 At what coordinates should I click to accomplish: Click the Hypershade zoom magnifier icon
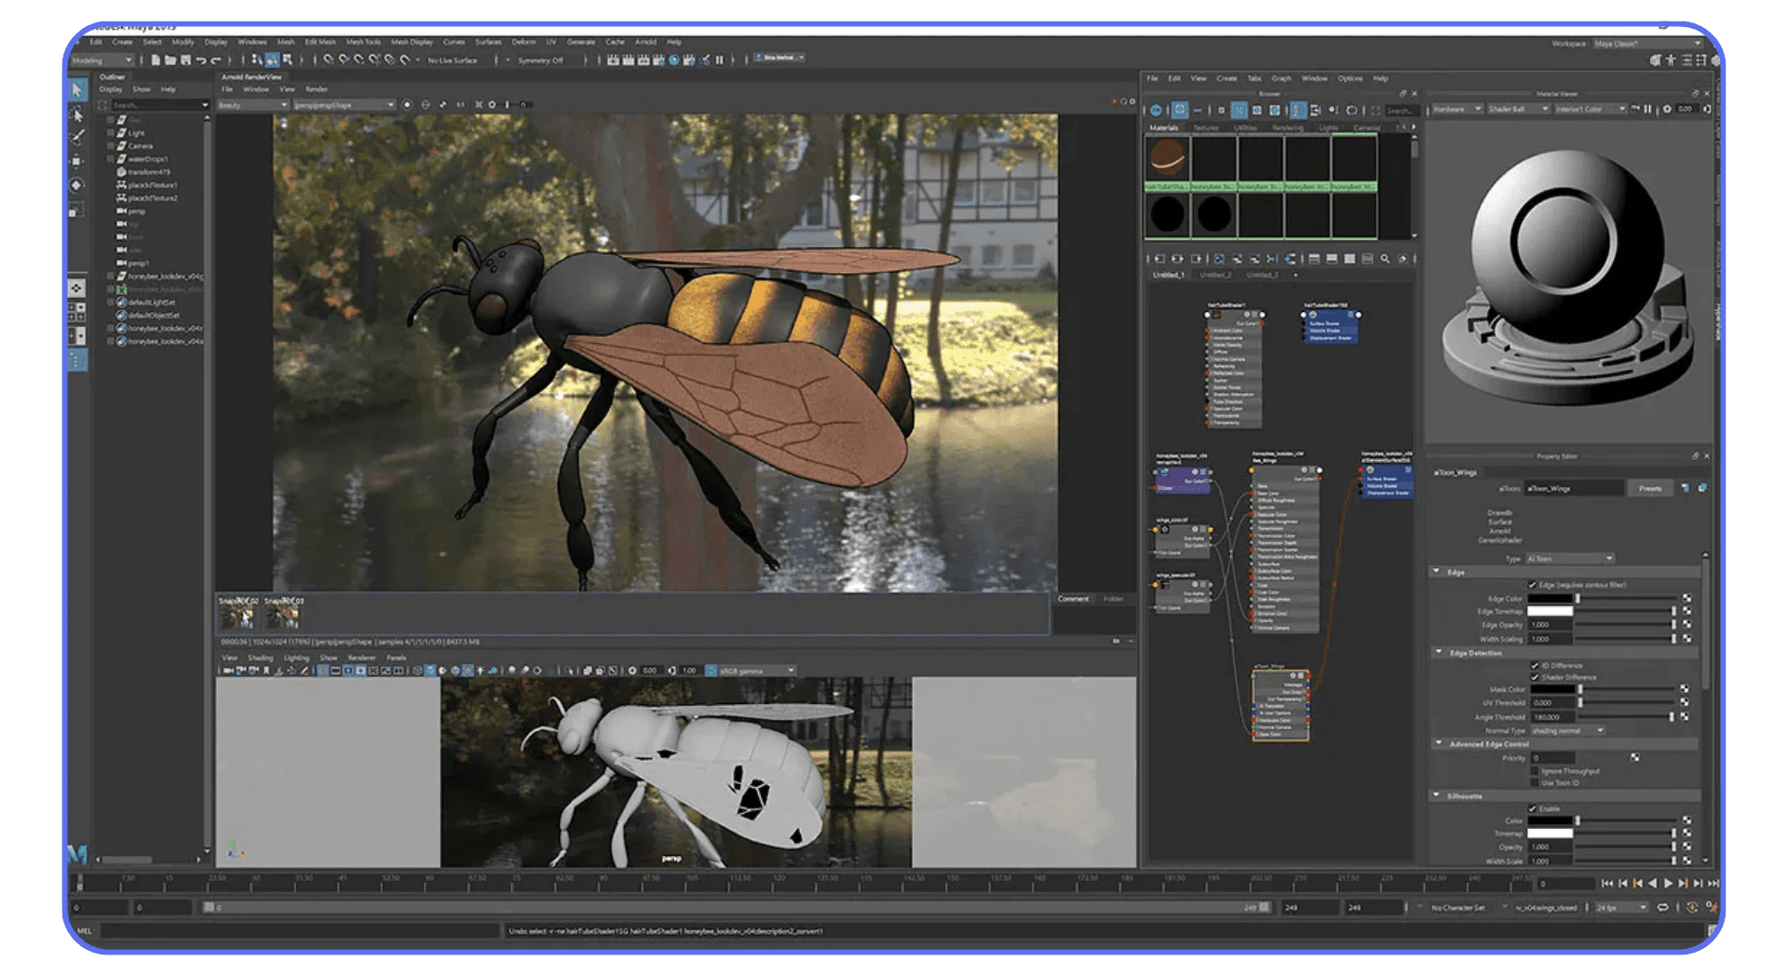1385,259
